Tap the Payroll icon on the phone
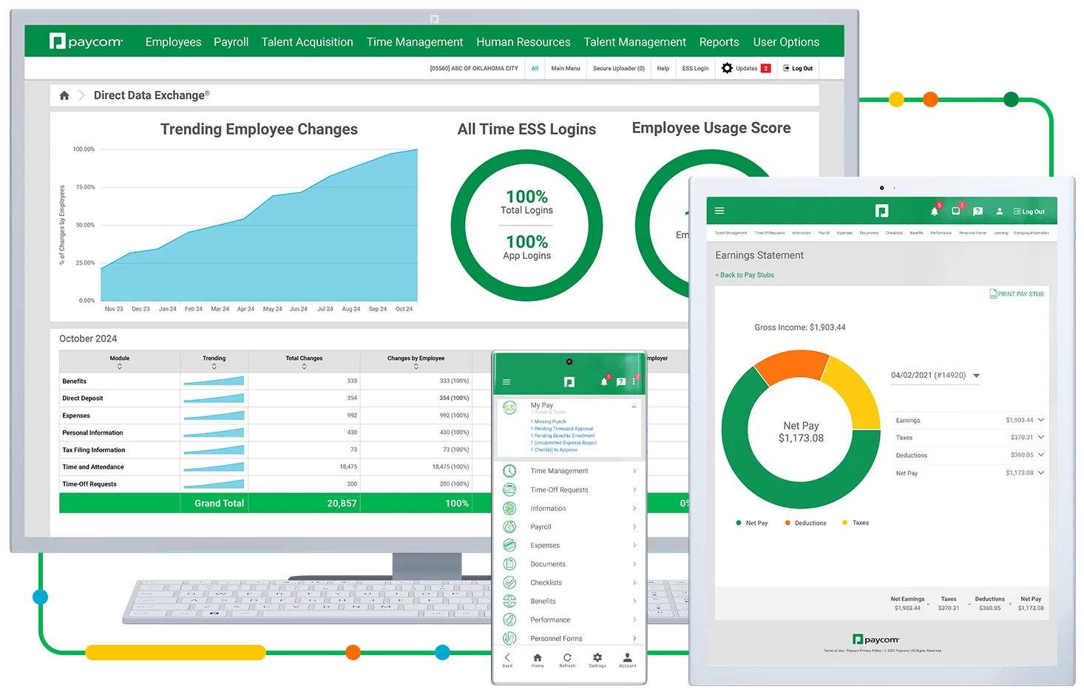Screen dimensions: 1084x695 click(x=509, y=527)
